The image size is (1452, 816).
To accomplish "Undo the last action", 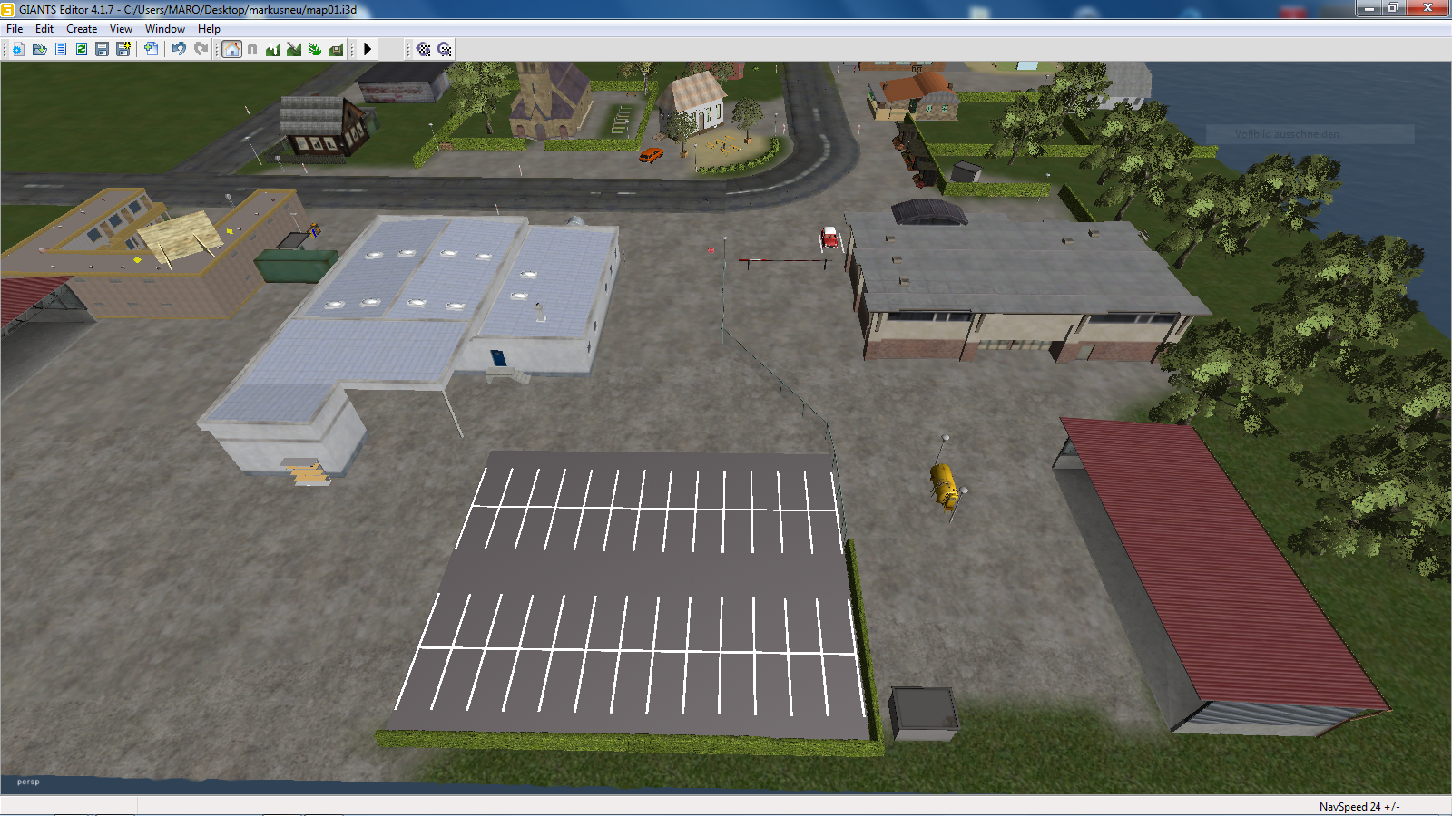I will [x=179, y=49].
